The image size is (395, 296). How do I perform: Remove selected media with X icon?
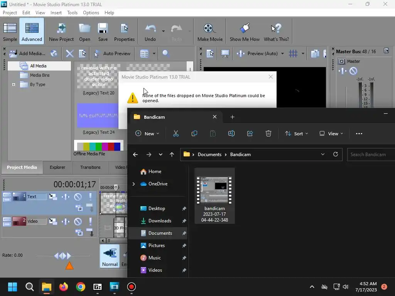coord(69,53)
